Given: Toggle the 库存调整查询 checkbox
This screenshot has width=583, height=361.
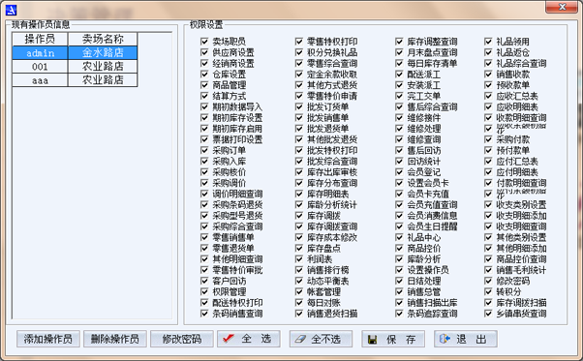Looking at the screenshot, I should point(399,42).
